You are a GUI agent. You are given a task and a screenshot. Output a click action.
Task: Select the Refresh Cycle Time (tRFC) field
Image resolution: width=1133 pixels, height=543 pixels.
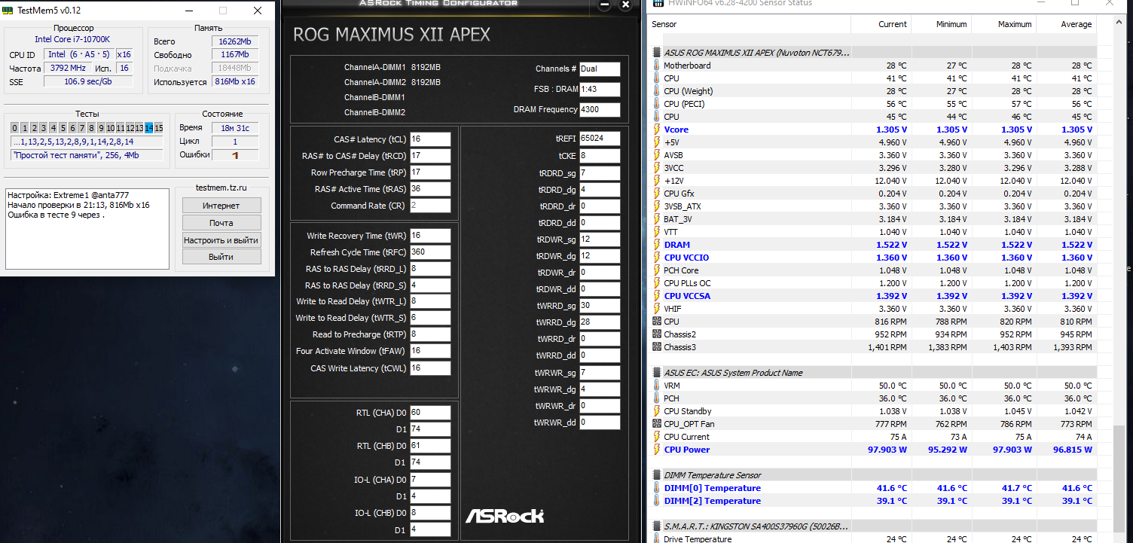coord(430,252)
